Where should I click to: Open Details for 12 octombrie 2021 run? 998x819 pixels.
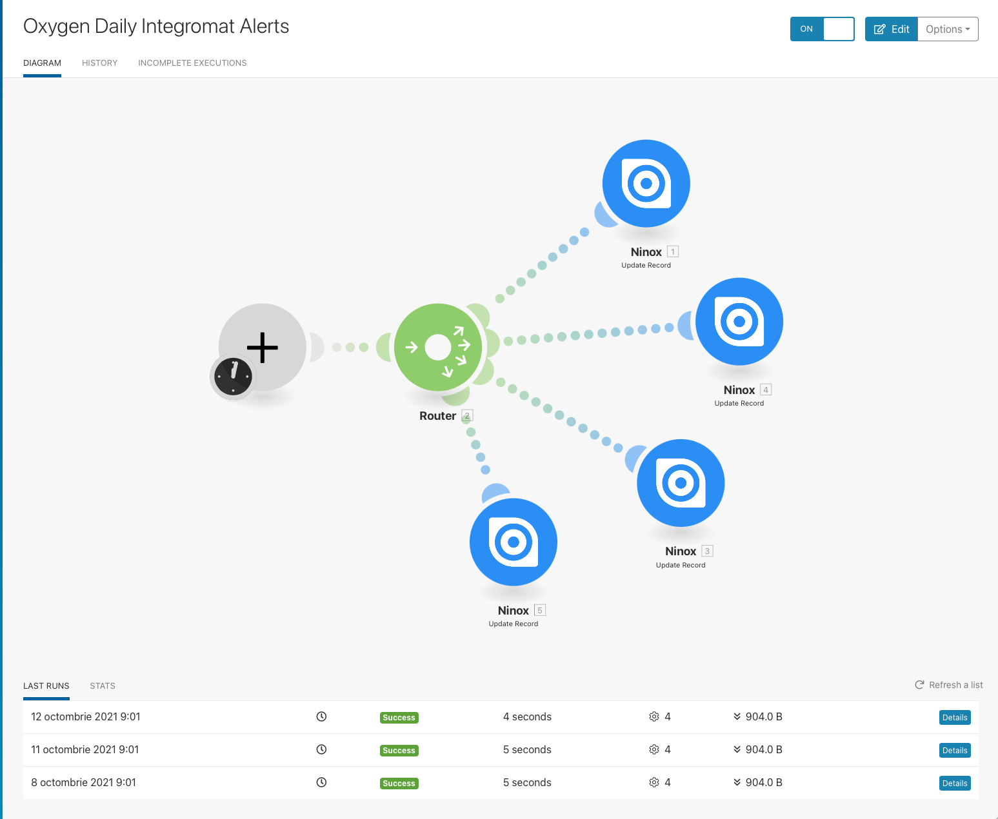[x=955, y=718]
